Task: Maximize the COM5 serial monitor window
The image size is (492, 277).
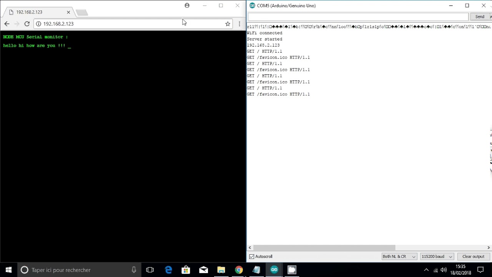Action: point(467,5)
